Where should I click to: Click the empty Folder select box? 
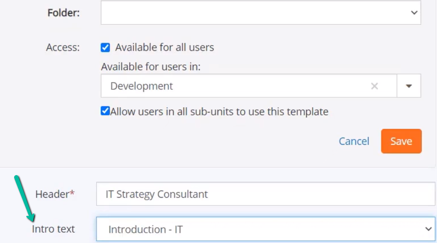coord(261,12)
